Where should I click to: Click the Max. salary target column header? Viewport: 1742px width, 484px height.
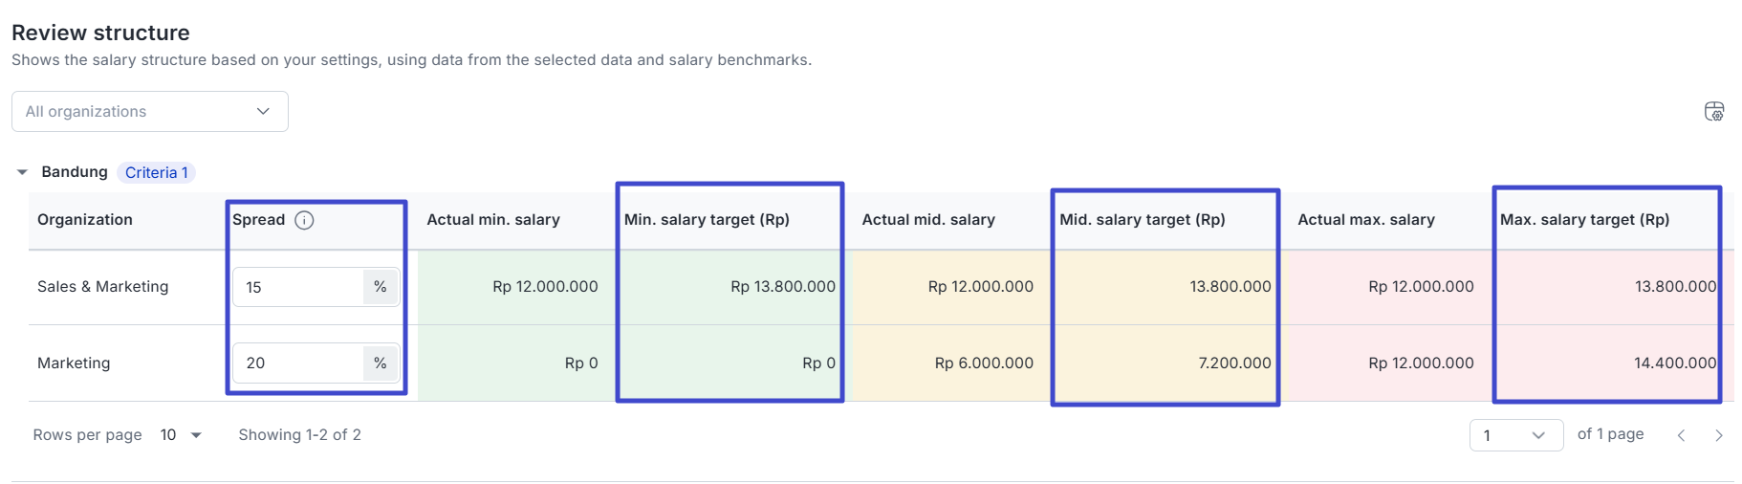[x=1584, y=220]
